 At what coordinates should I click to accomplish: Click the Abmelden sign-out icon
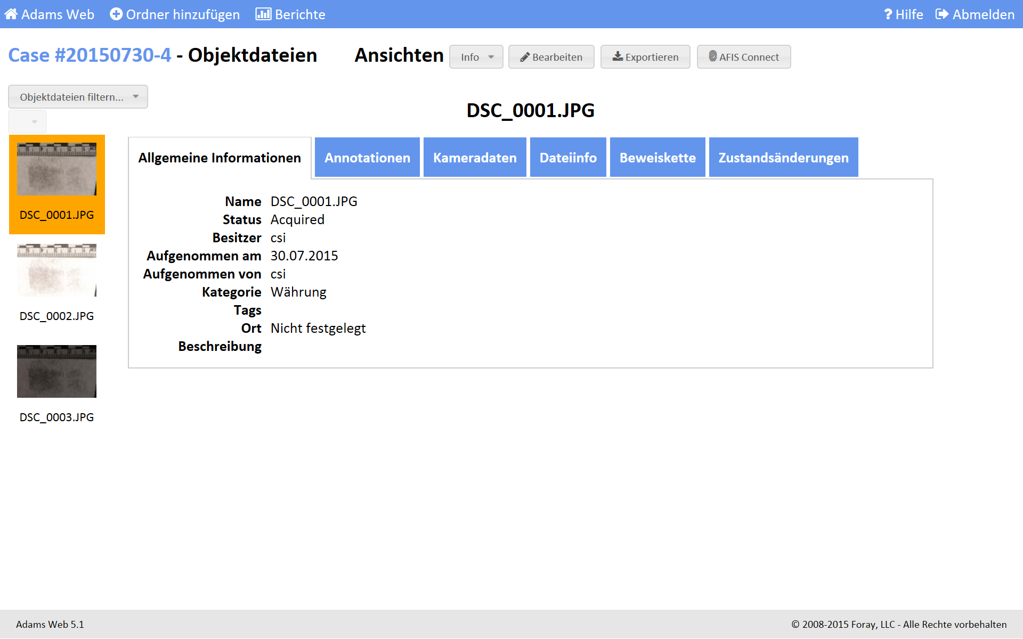(941, 14)
